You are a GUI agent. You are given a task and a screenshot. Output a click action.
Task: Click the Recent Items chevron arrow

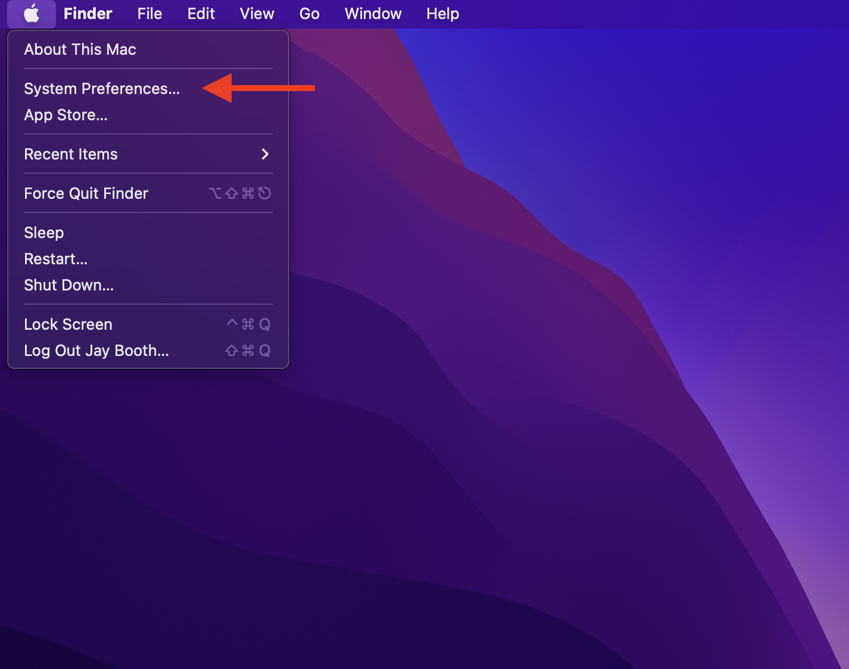(x=265, y=154)
